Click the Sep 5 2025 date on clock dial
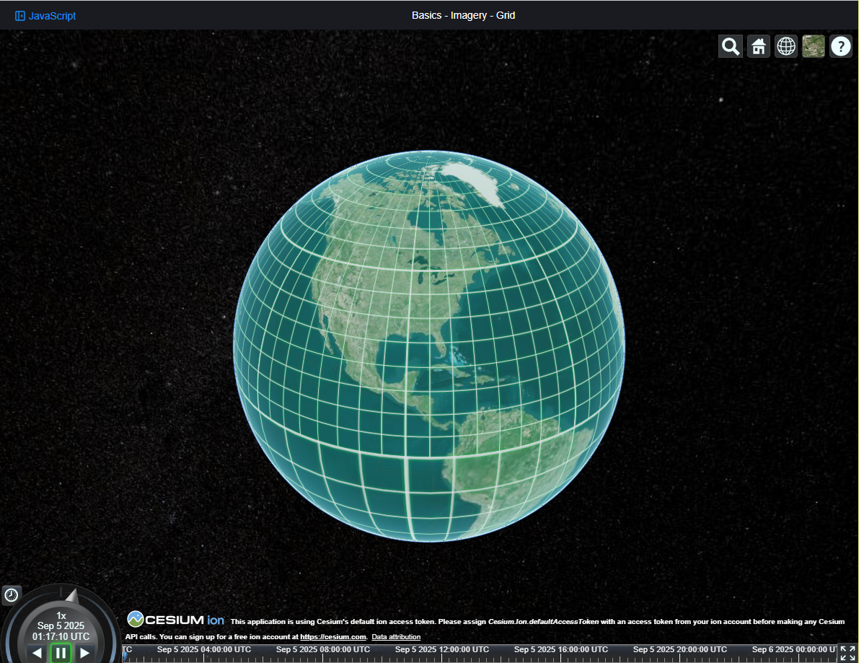This screenshot has width=859, height=663. (x=61, y=625)
